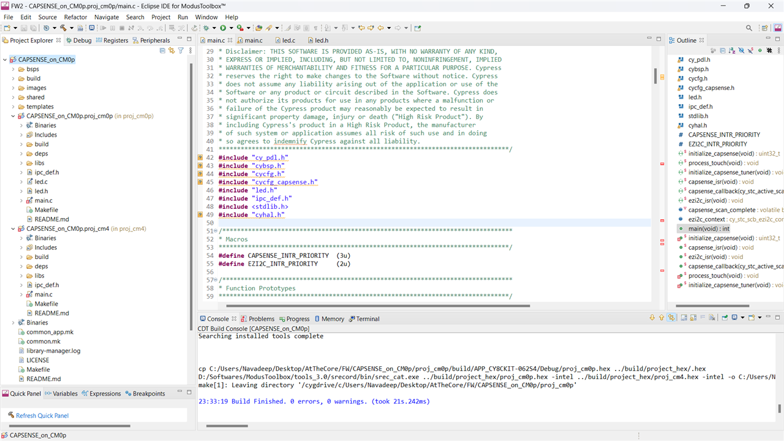This screenshot has width=784, height=441.
Task: Expand the bsps folder in tree
Action: [x=13, y=69]
